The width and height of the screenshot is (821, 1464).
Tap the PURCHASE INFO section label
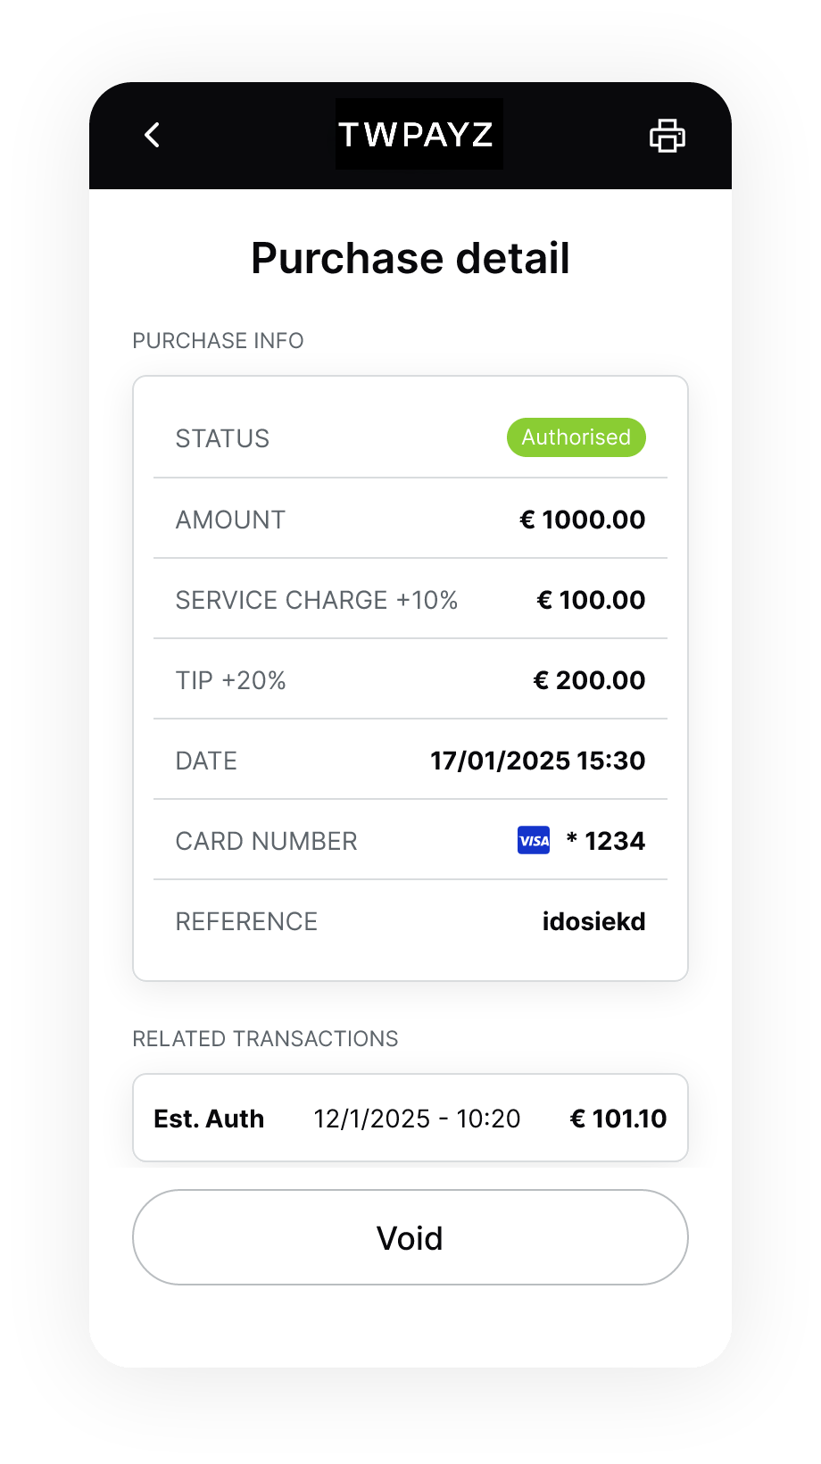tap(219, 341)
